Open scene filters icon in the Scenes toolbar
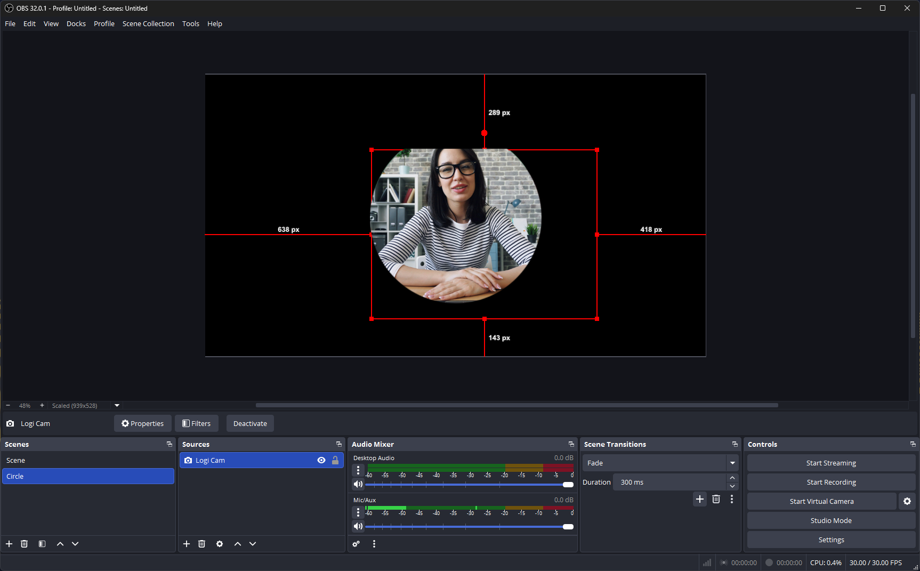 (x=42, y=544)
